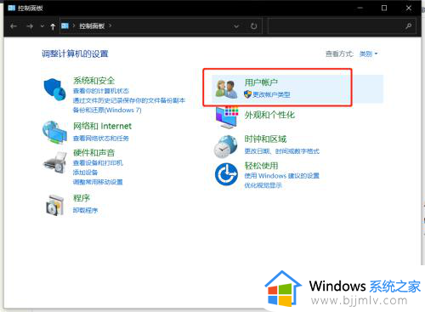Image resolution: width=425 pixels, height=312 pixels.
Task: Open the Ease of Access icon
Action: pos(226,174)
